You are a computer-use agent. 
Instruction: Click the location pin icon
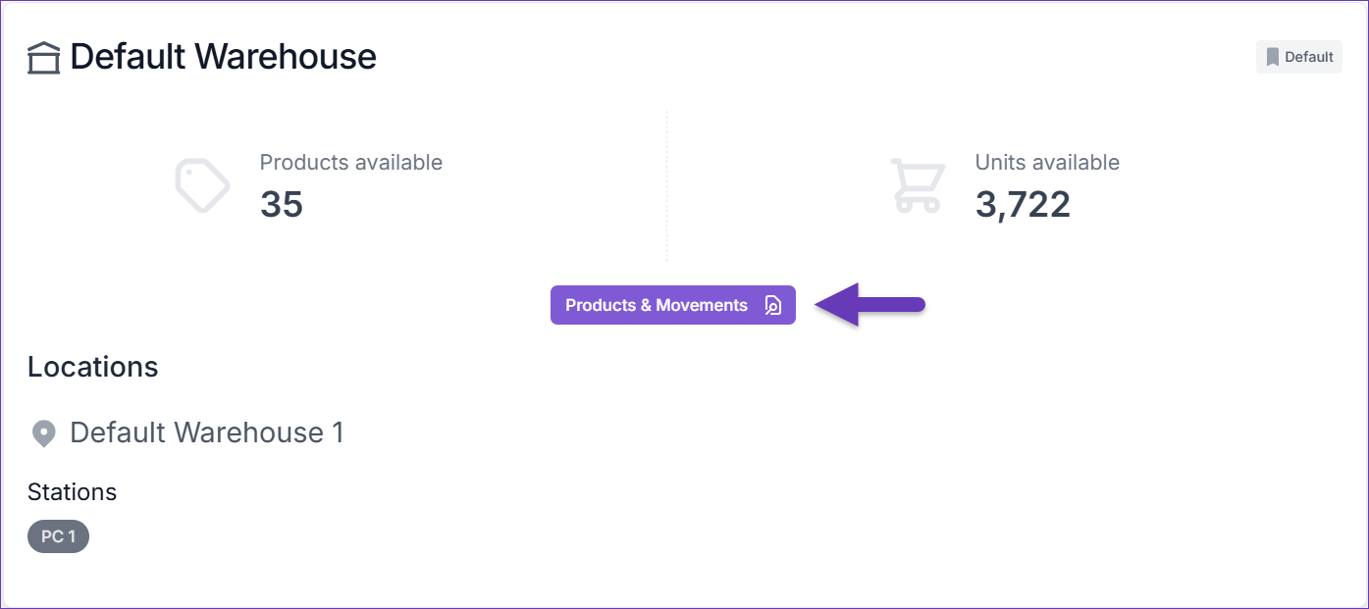click(x=43, y=433)
